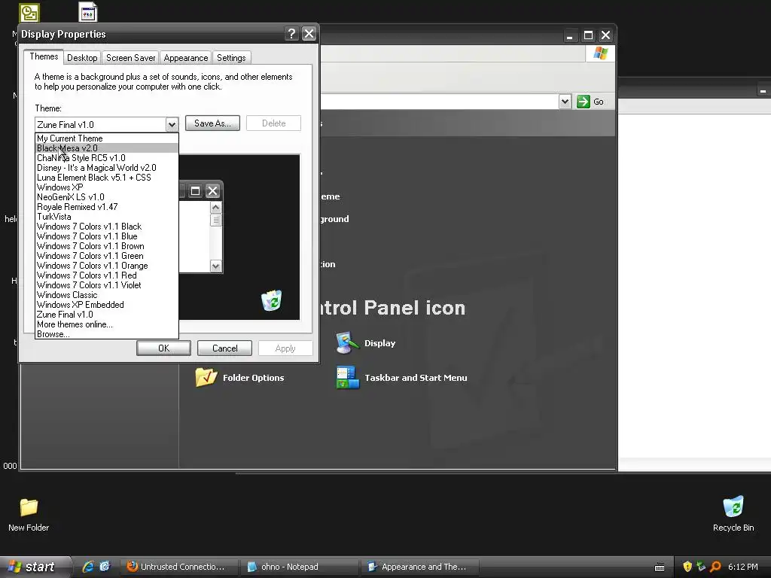
Task: Open Taskbar and Start Menu icon
Action: [348, 378]
